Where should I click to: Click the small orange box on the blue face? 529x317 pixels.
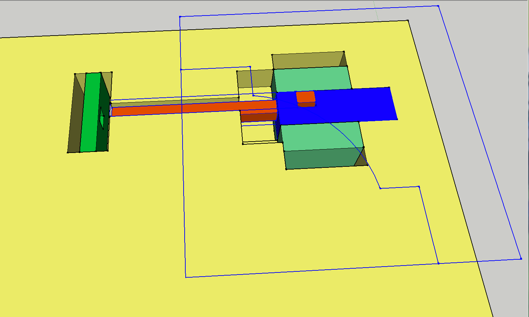tap(305, 97)
